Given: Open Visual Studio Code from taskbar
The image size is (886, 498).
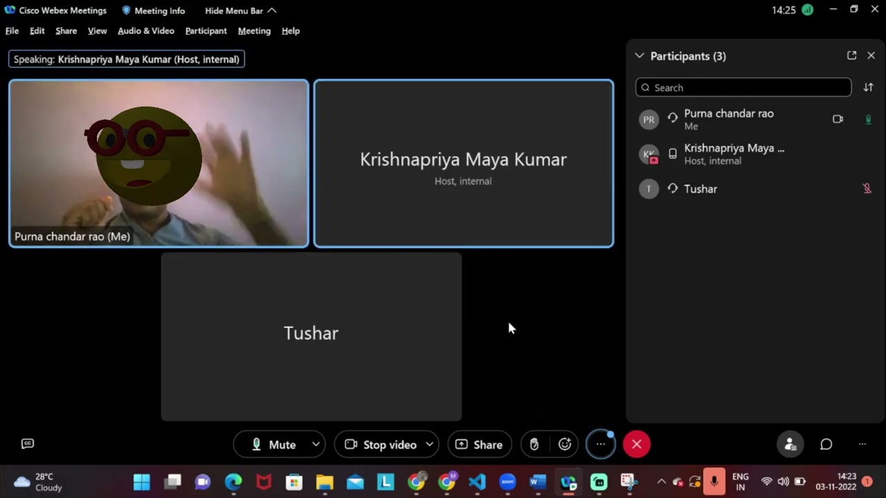Looking at the screenshot, I should pos(477,482).
